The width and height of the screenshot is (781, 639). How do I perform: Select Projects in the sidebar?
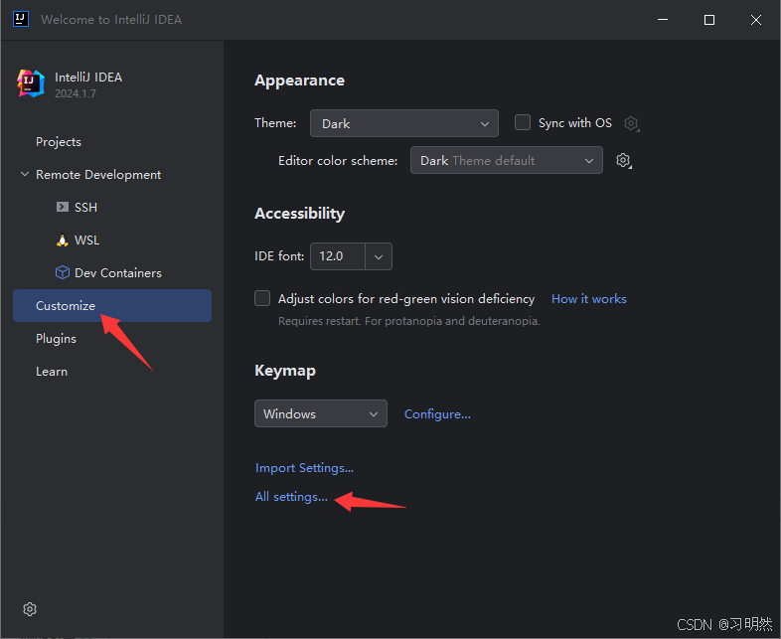click(x=59, y=142)
